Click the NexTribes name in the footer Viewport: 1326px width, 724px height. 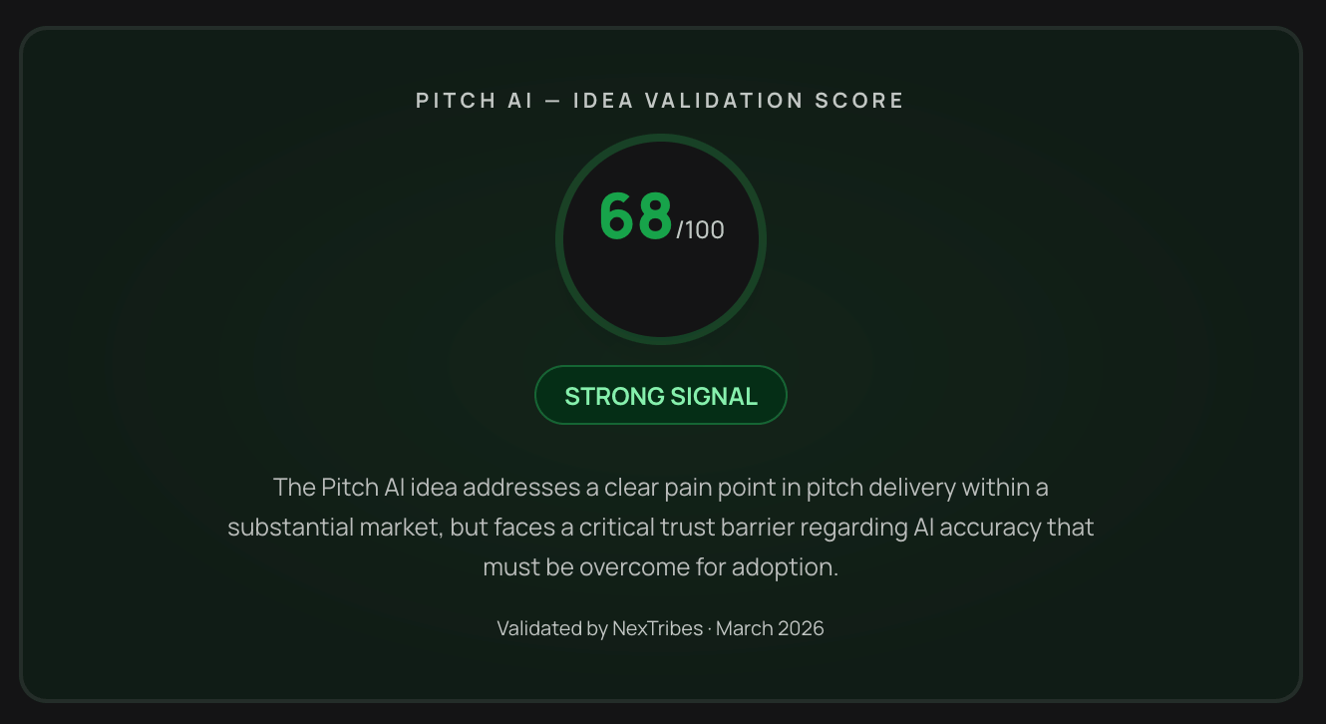(657, 628)
